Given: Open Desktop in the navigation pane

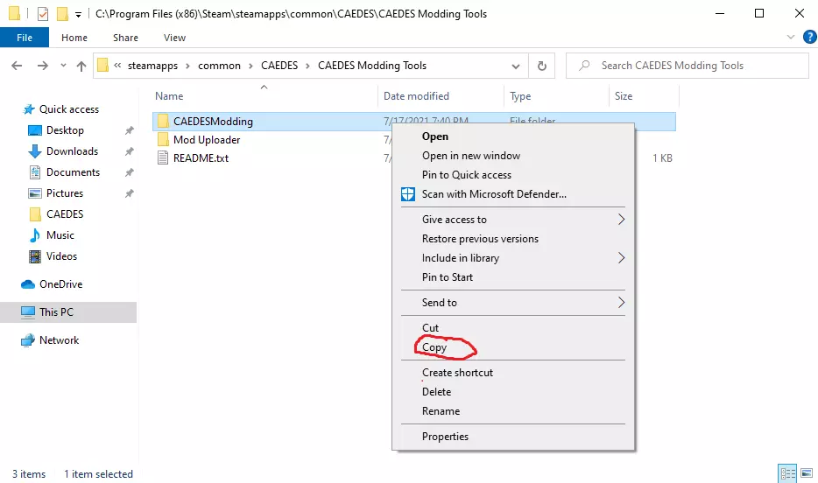Looking at the screenshot, I should [65, 130].
